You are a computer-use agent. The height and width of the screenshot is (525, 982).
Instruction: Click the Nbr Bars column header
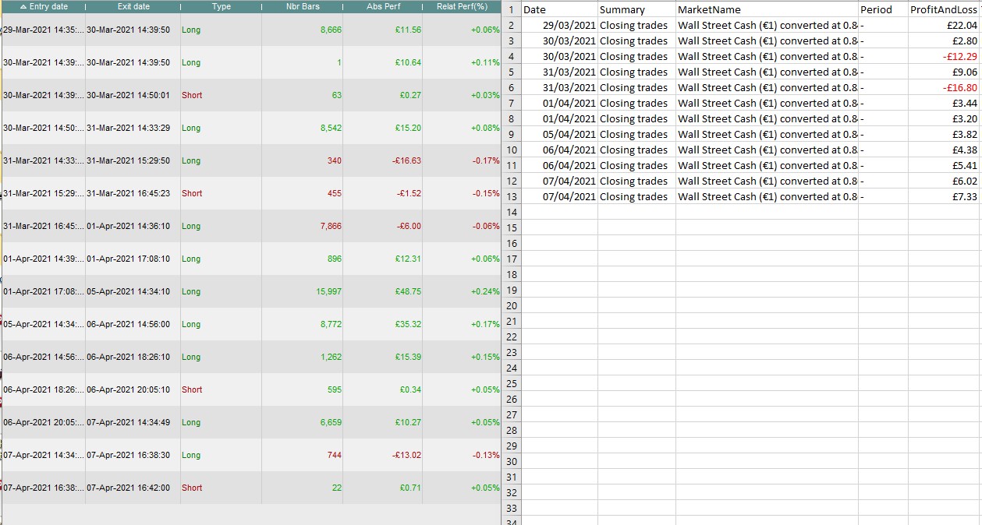tap(303, 6)
